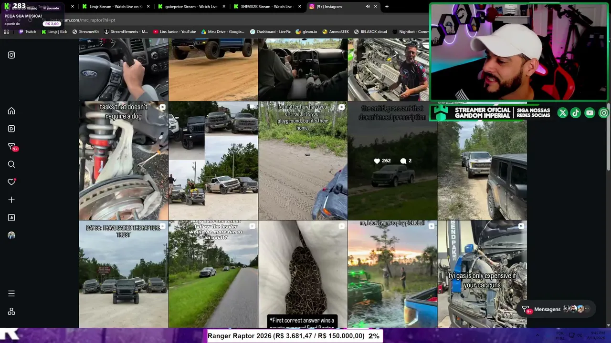Open post "DAY 36: I have gained the raptors trust"

click(x=124, y=274)
